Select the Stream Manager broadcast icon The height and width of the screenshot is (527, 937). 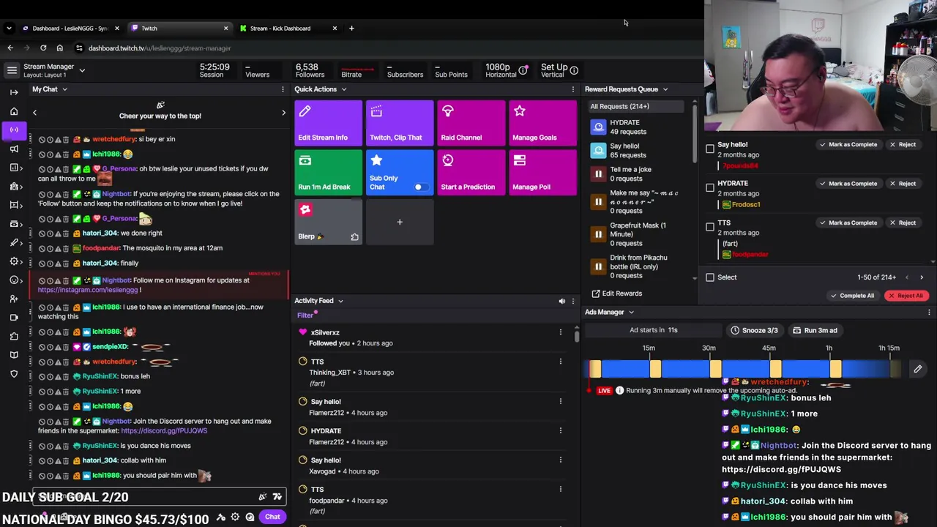[14, 130]
